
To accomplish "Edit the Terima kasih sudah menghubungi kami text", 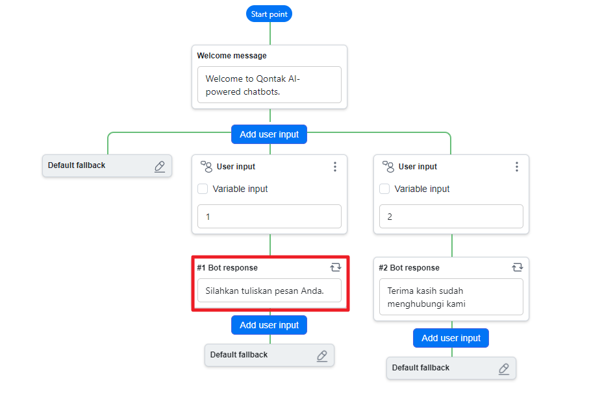I will click(451, 297).
